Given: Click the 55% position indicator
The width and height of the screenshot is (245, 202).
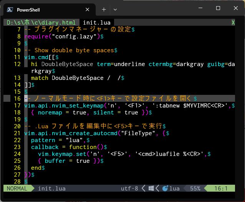Looking at the screenshot, I should click(x=195, y=189).
